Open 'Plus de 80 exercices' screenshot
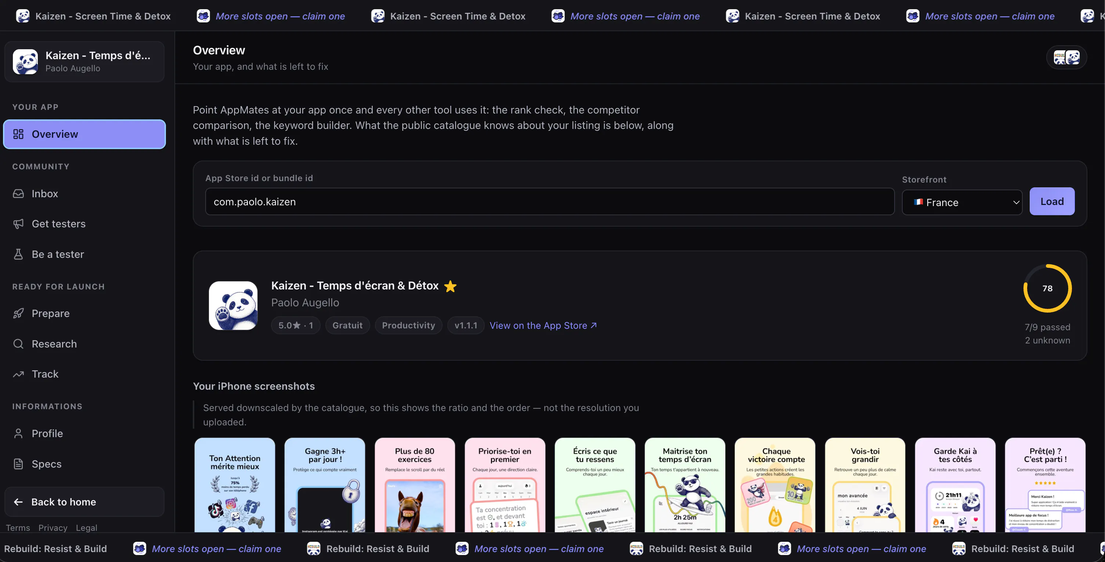The image size is (1105, 562). [x=415, y=485]
